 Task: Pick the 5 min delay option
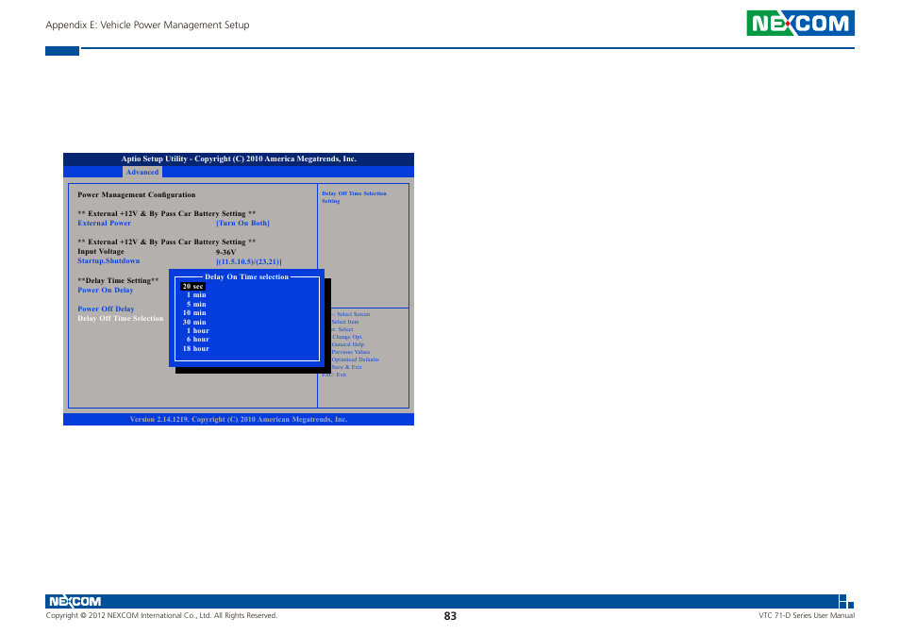tap(196, 304)
